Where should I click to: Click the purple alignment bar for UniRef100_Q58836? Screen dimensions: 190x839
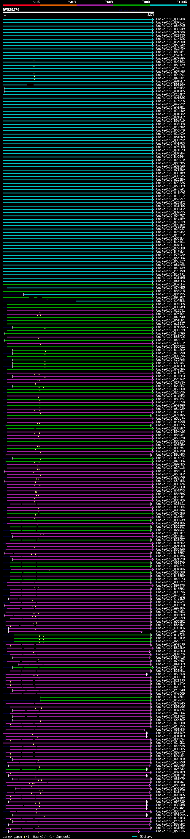tap(74, 831)
